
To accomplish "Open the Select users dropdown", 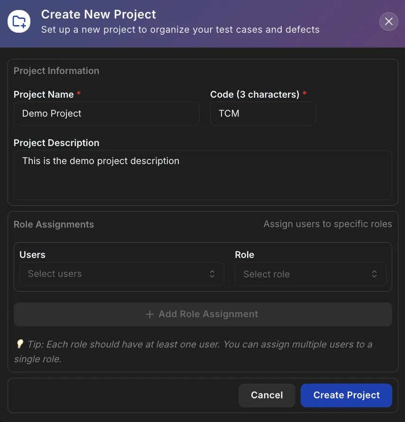I will point(122,274).
